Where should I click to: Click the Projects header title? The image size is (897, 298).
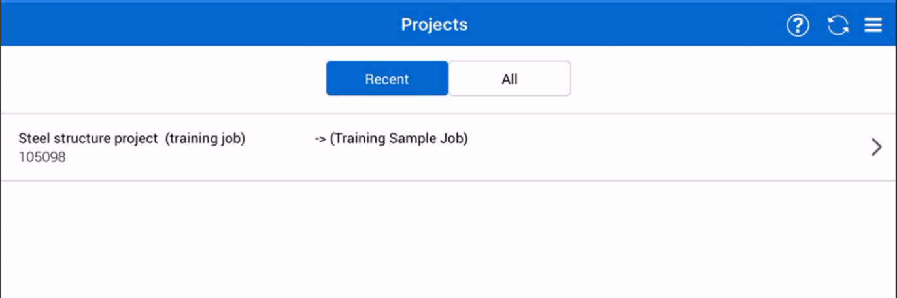click(434, 25)
